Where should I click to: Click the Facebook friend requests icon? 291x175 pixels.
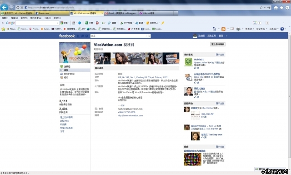[78, 36]
